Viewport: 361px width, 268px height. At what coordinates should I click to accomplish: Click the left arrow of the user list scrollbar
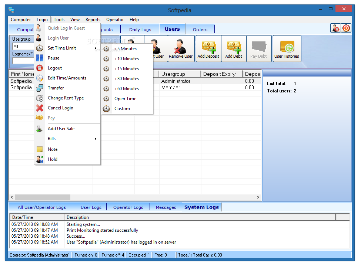click(12, 197)
